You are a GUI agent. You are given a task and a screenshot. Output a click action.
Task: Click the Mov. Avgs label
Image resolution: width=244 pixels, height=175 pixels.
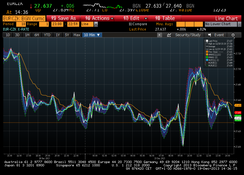click(164, 24)
